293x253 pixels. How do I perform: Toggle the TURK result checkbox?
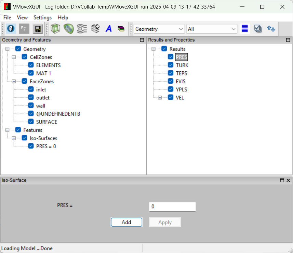click(x=170, y=65)
